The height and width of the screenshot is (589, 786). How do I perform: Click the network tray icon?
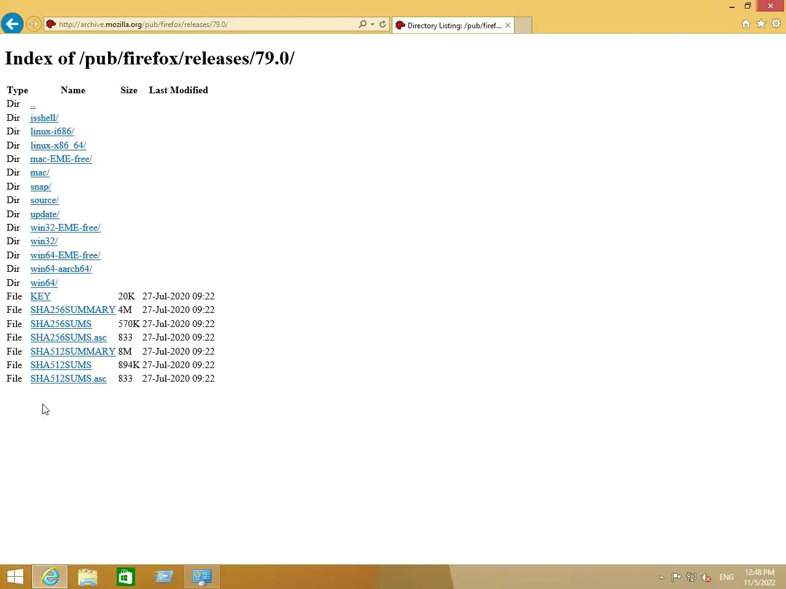pyautogui.click(x=691, y=577)
